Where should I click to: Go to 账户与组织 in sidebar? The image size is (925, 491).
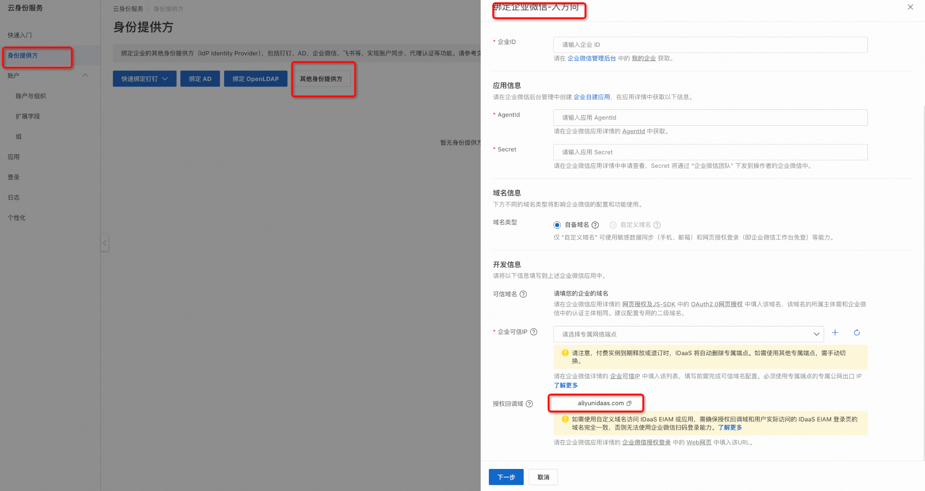tap(31, 96)
